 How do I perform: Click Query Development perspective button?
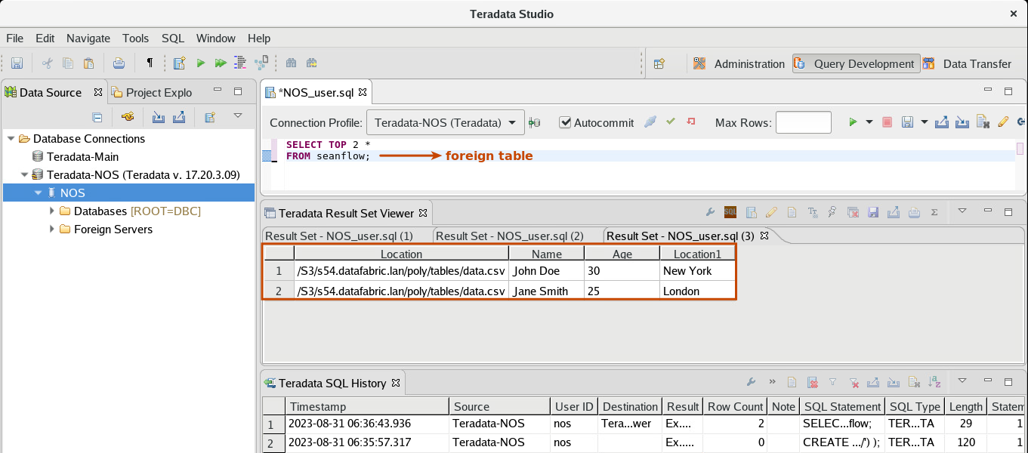pyautogui.click(x=855, y=64)
